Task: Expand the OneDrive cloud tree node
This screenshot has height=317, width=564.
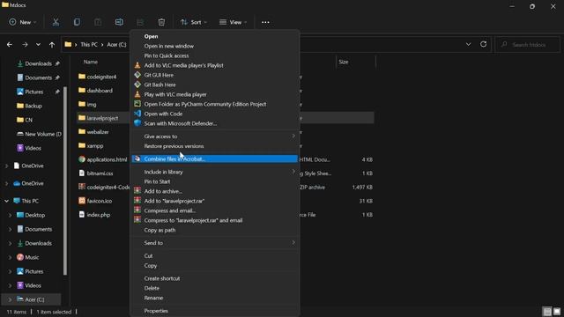Action: pos(6,183)
